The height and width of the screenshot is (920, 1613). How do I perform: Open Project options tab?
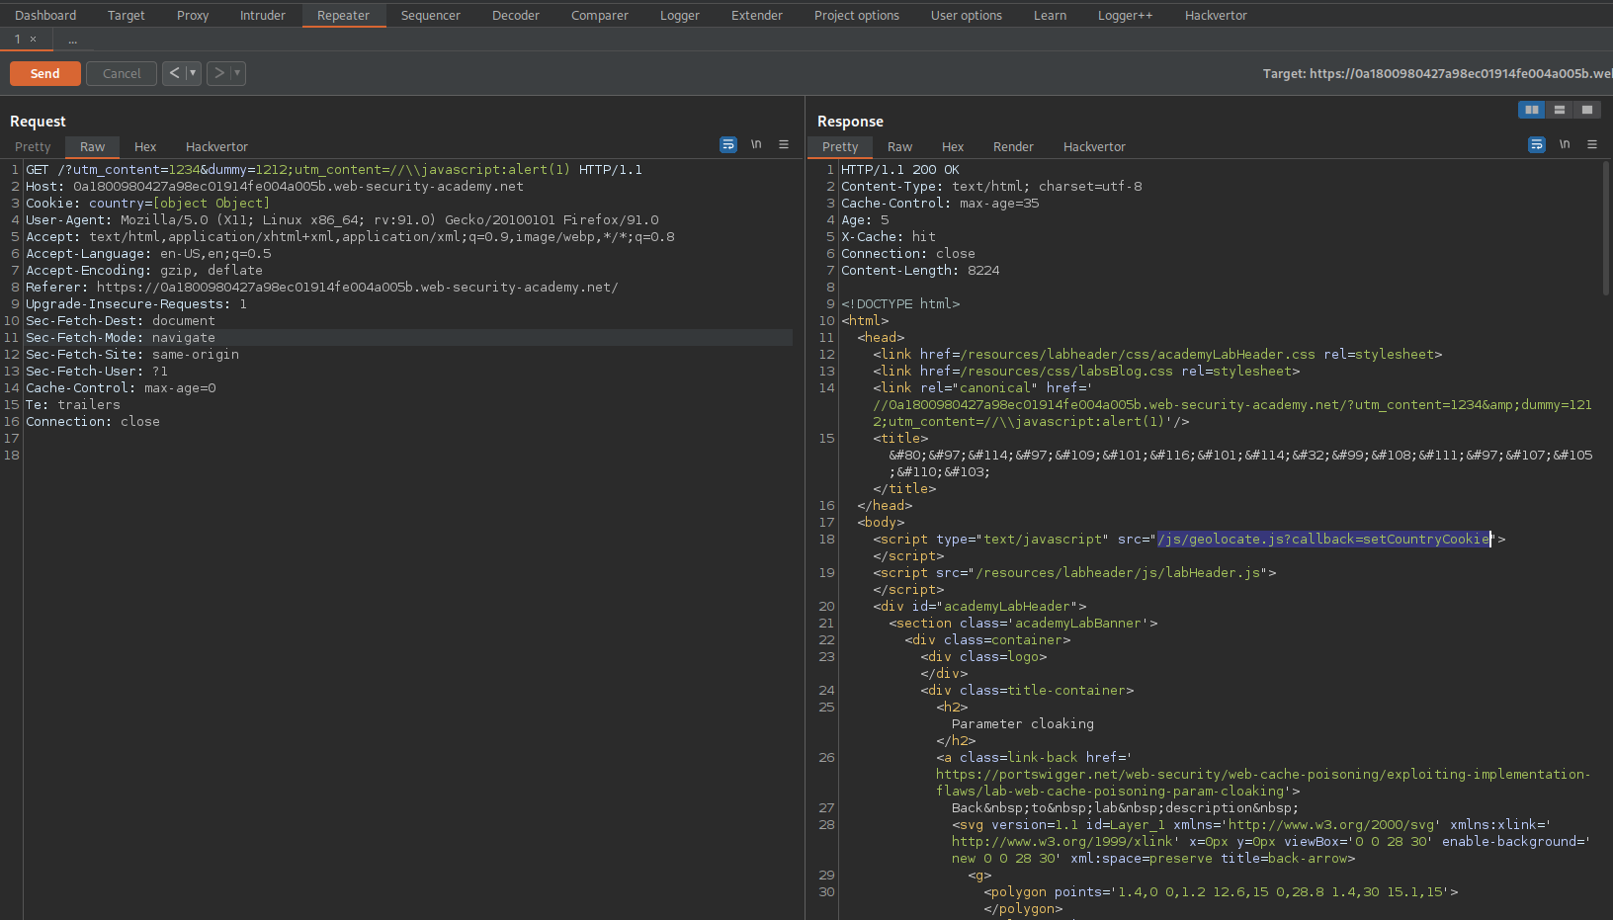coord(857,15)
